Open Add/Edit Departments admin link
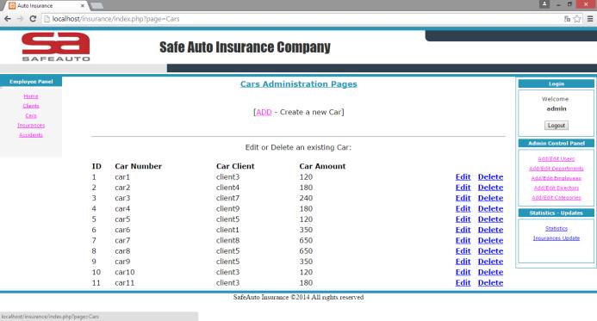This screenshot has width=597, height=321. 557,169
